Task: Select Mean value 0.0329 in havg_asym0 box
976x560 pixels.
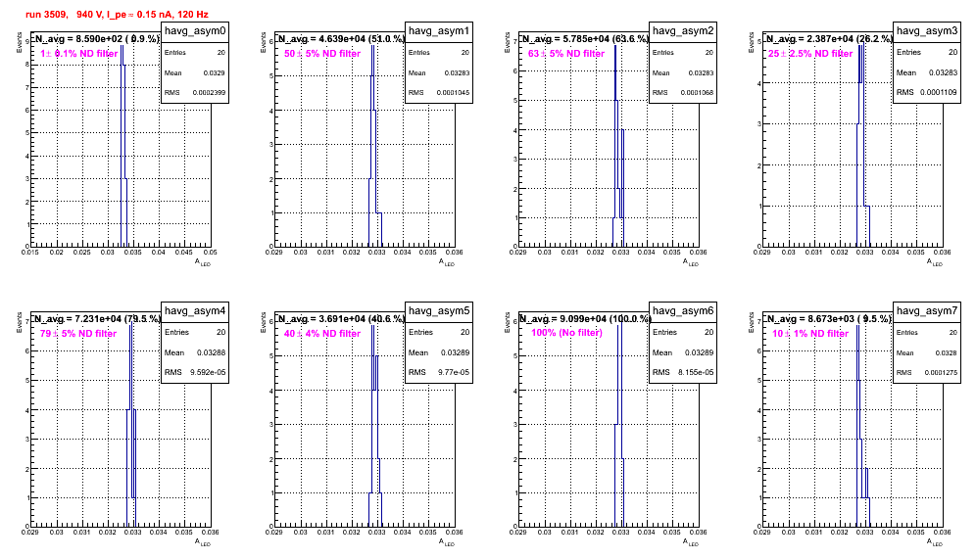Action: pyautogui.click(x=215, y=72)
